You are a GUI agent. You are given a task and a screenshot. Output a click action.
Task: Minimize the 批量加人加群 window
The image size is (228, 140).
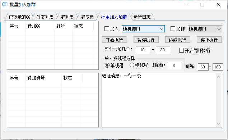pos(186,5)
